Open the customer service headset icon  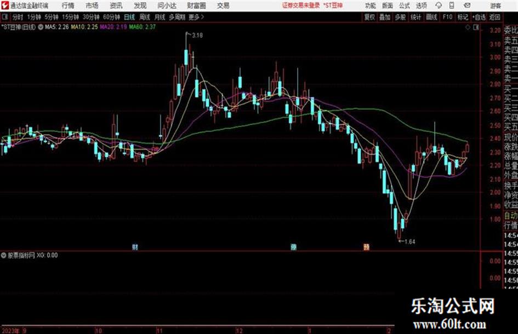pyautogui.click(x=439, y=5)
